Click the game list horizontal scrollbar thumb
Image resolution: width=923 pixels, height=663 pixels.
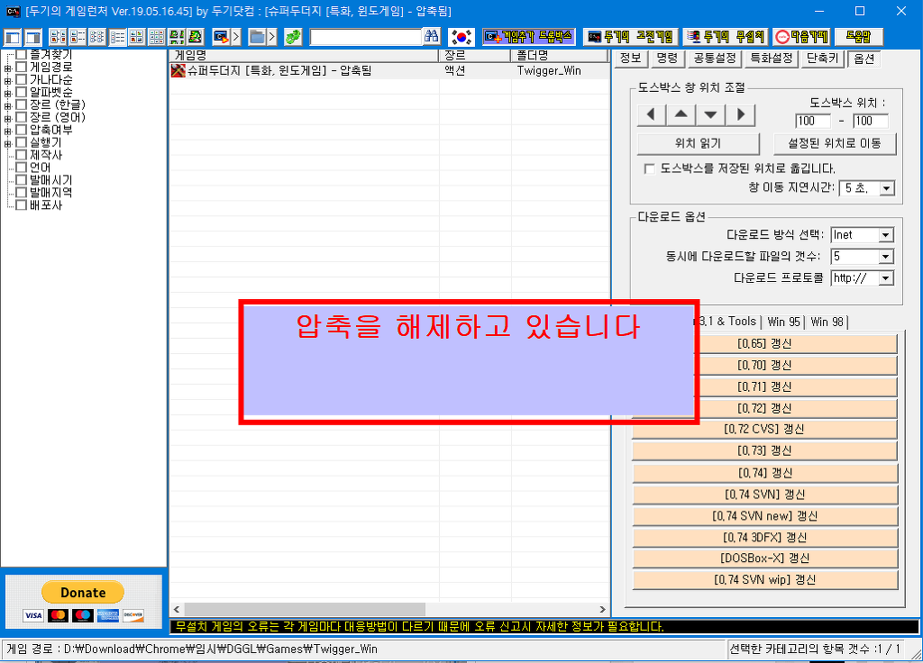305,609
